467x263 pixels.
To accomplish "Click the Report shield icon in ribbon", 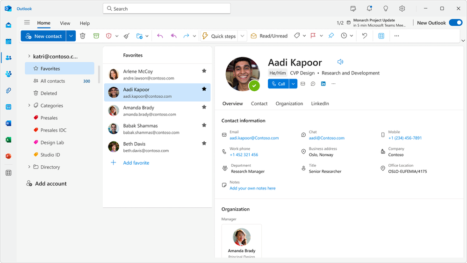I will pos(109,36).
